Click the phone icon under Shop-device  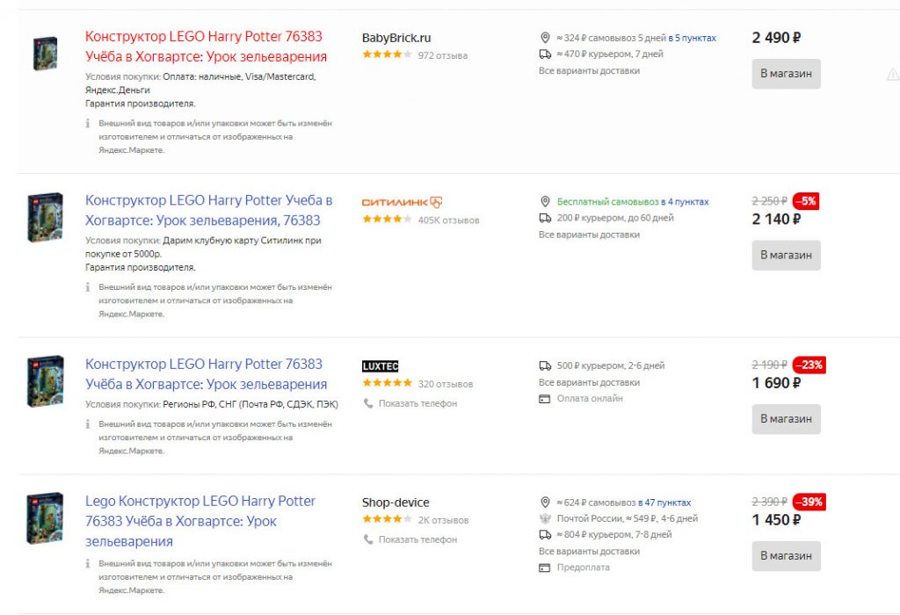click(368, 539)
